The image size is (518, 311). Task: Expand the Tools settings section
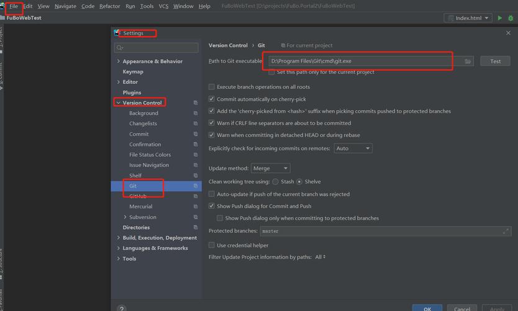pos(118,258)
